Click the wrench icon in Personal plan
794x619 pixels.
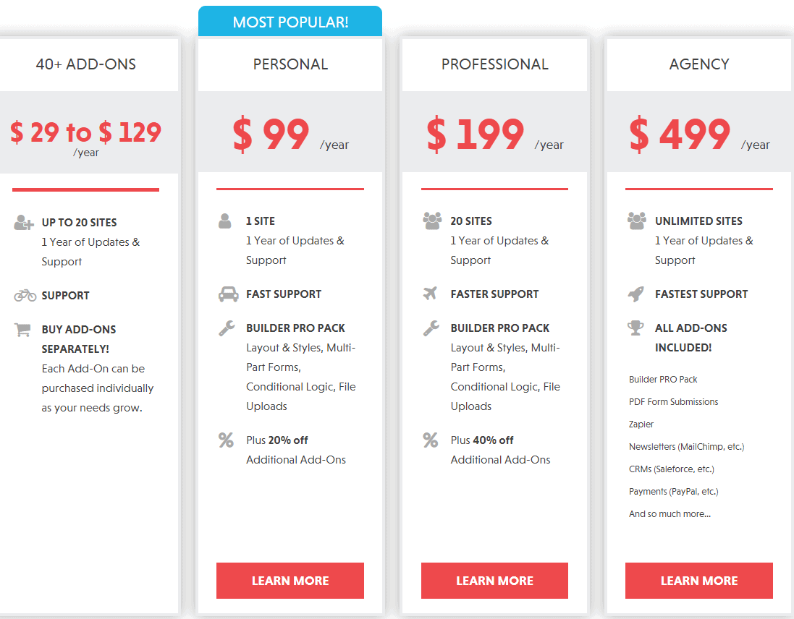point(227,328)
